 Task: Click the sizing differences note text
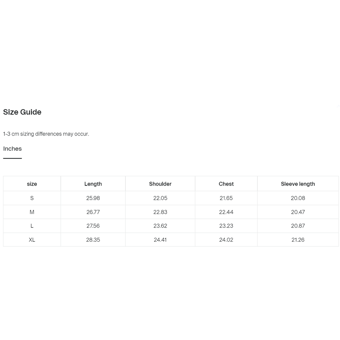coord(46,134)
